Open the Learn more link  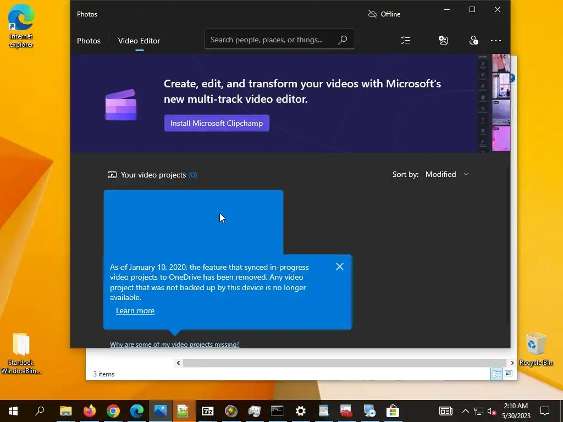tap(135, 311)
